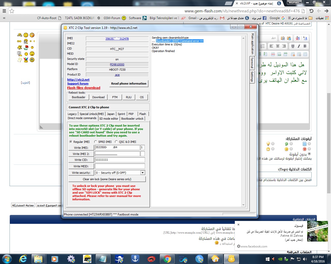The width and height of the screenshot is (331, 264).
Task: Click the remove text formatting icon
Action: (x=298, y=38)
